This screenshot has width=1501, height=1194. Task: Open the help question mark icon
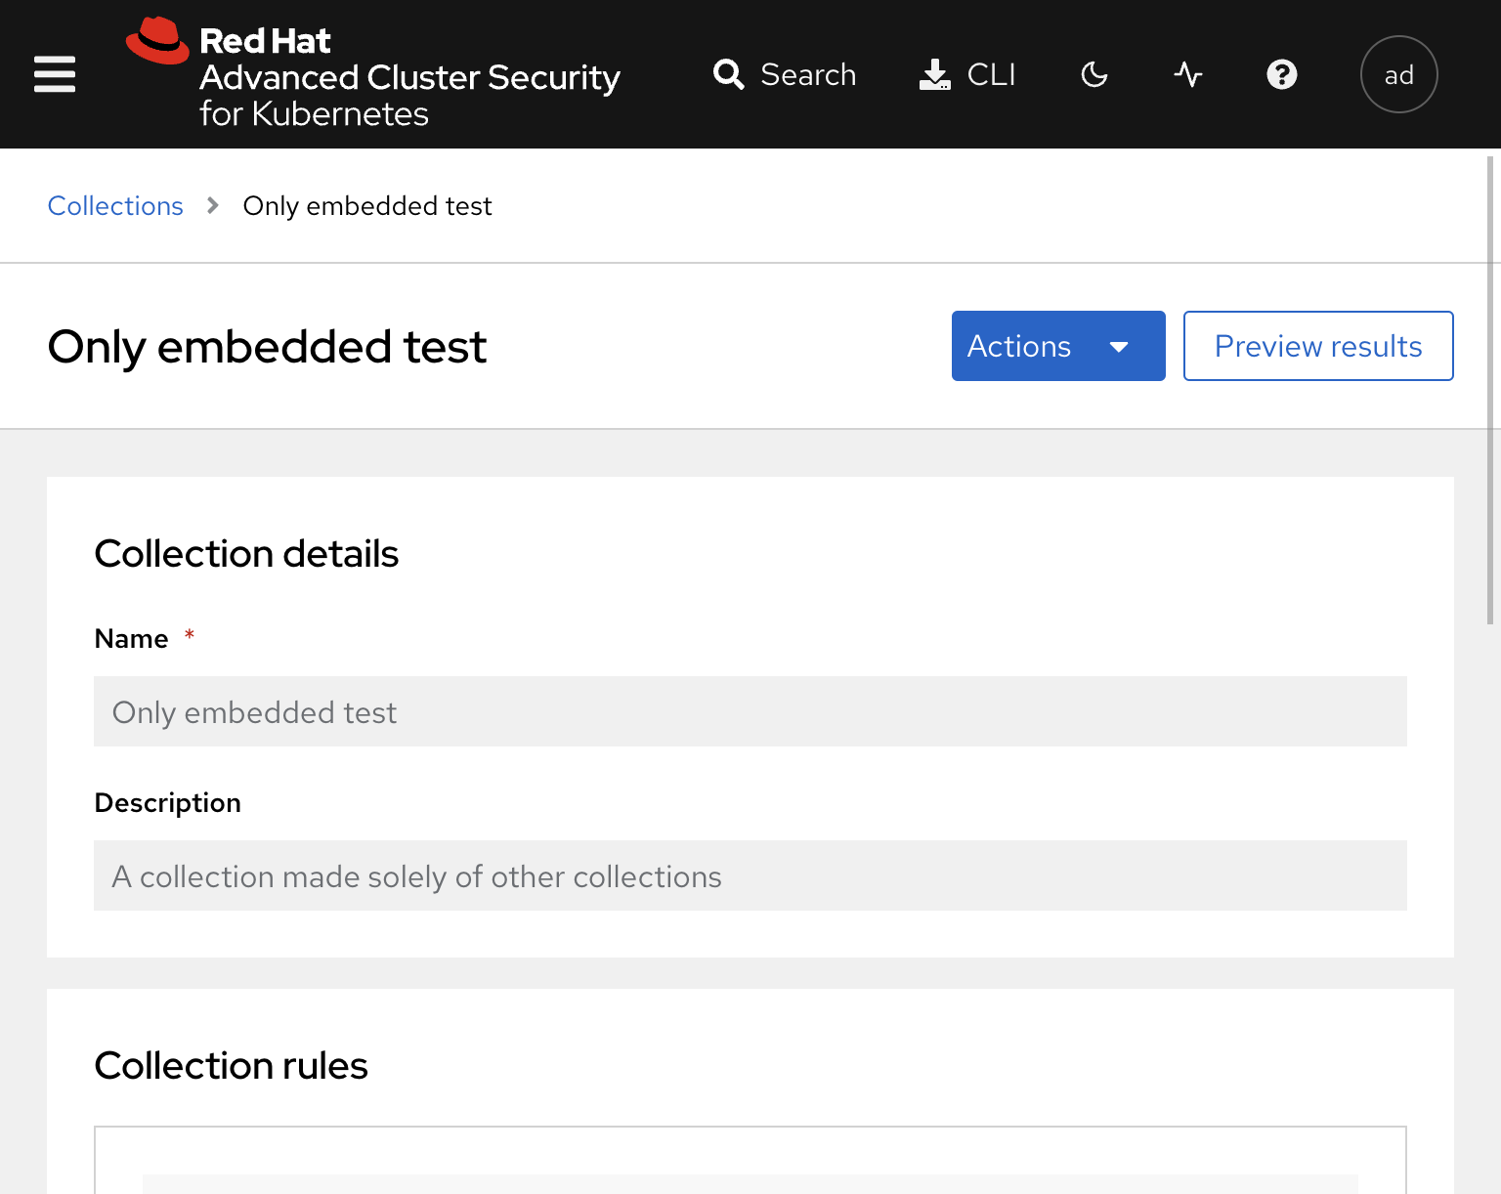[1282, 74]
